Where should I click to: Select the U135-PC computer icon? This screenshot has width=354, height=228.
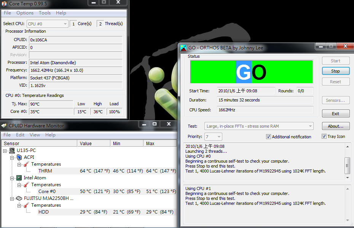(12, 150)
